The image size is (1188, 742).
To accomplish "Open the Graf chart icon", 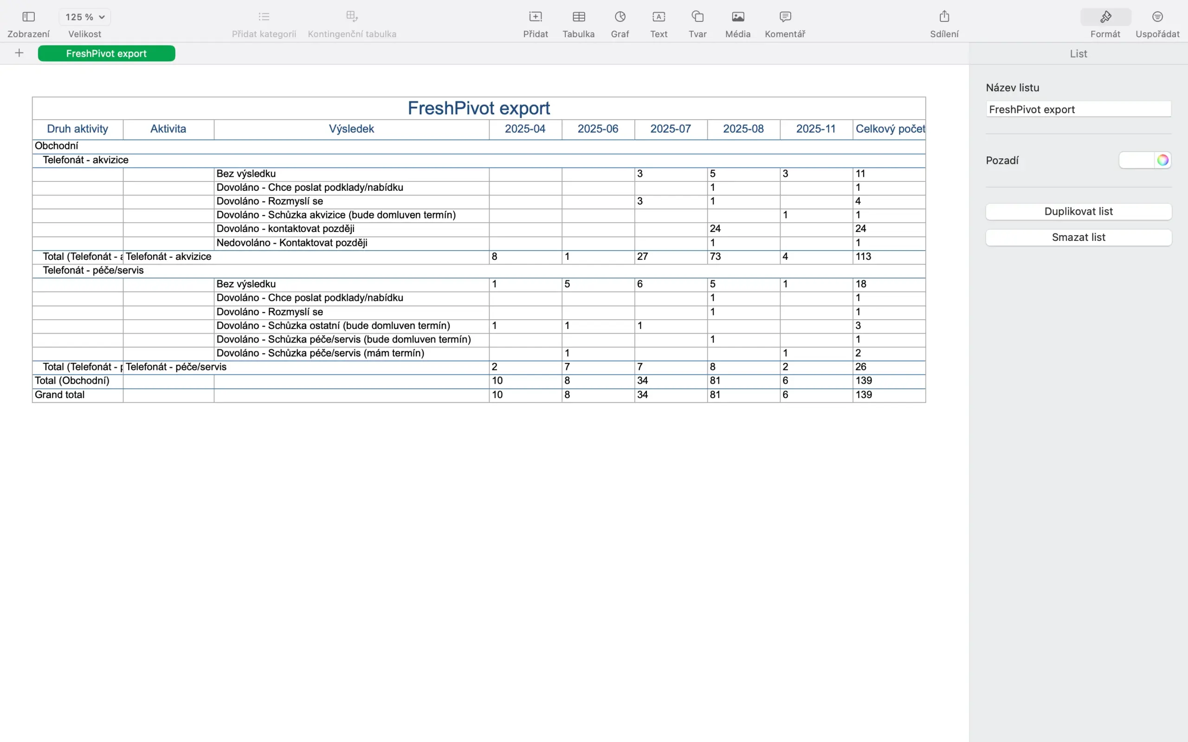I will point(620,17).
